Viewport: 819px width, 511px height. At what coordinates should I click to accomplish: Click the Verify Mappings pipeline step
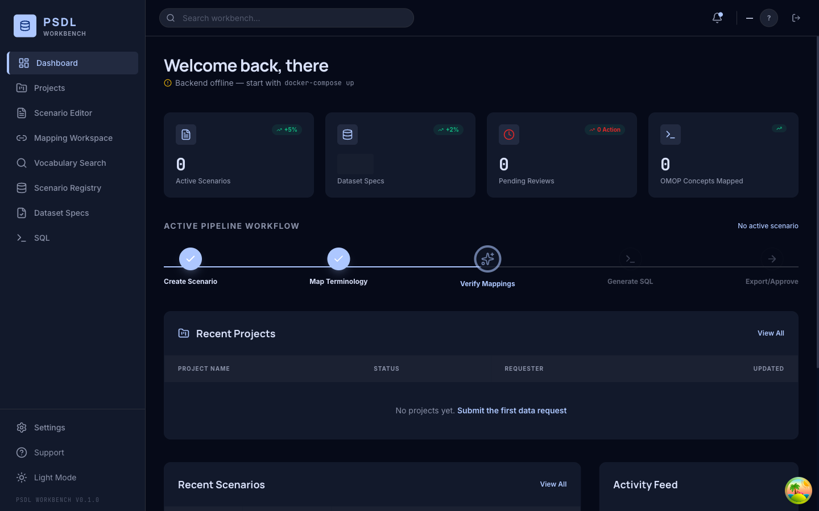(x=487, y=258)
